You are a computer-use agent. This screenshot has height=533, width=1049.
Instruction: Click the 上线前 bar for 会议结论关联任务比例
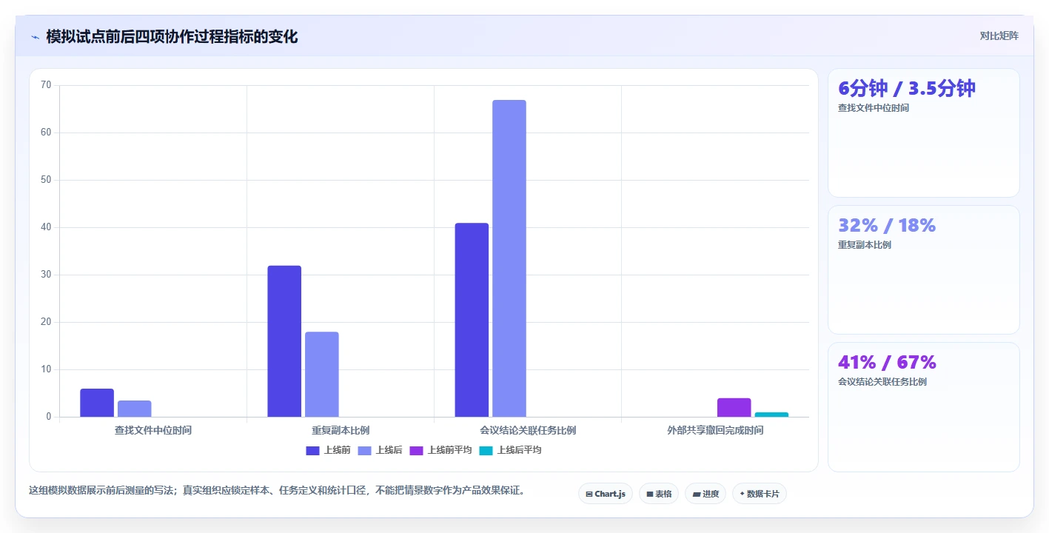pyautogui.click(x=472, y=320)
